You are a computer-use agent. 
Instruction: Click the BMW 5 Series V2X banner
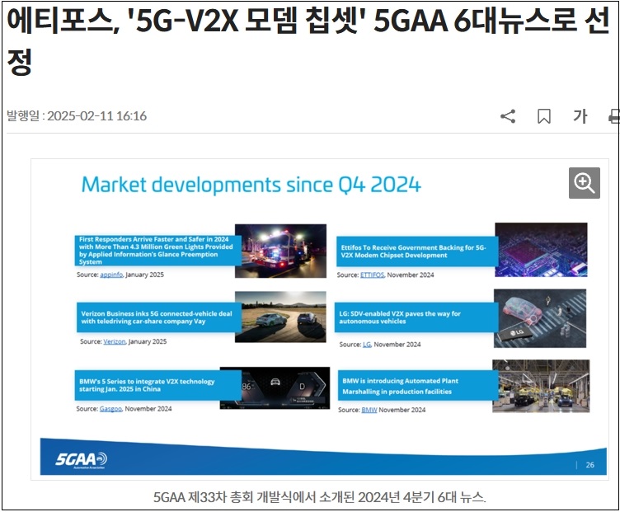[158, 385]
